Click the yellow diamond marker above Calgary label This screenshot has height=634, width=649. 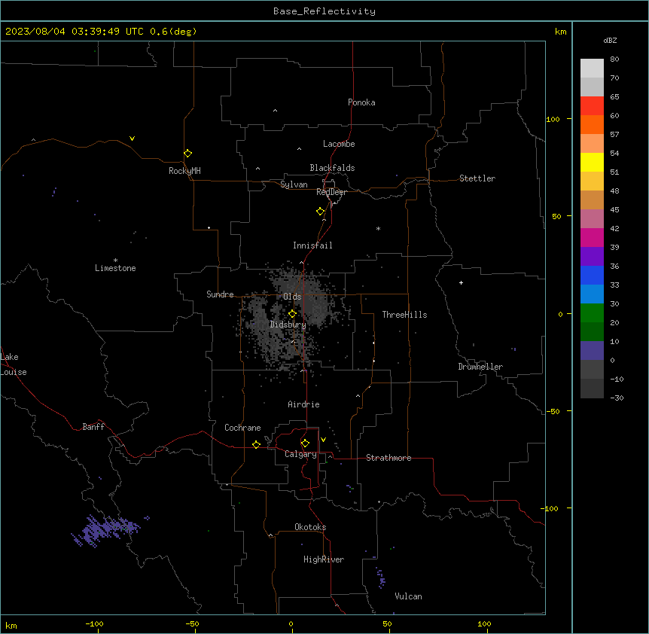(x=305, y=443)
